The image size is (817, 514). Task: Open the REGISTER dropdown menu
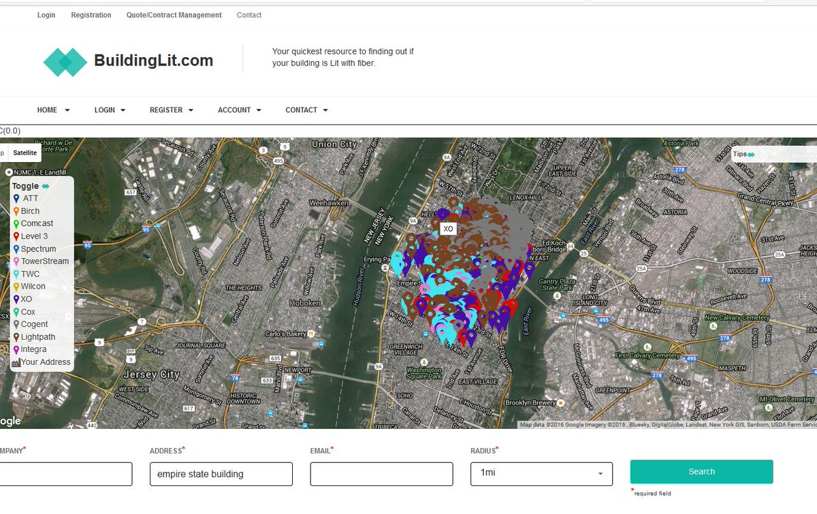(x=172, y=110)
